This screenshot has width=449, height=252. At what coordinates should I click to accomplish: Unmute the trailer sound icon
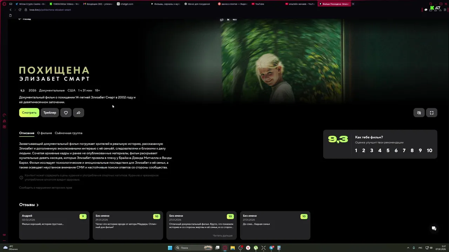[419, 113]
